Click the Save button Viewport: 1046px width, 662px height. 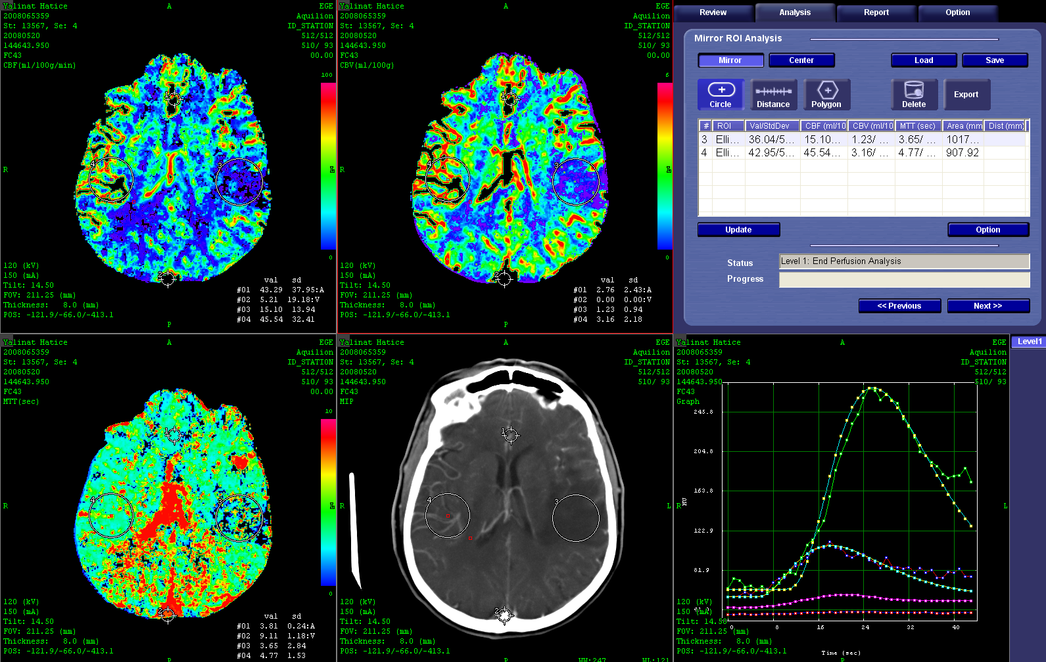tap(995, 60)
